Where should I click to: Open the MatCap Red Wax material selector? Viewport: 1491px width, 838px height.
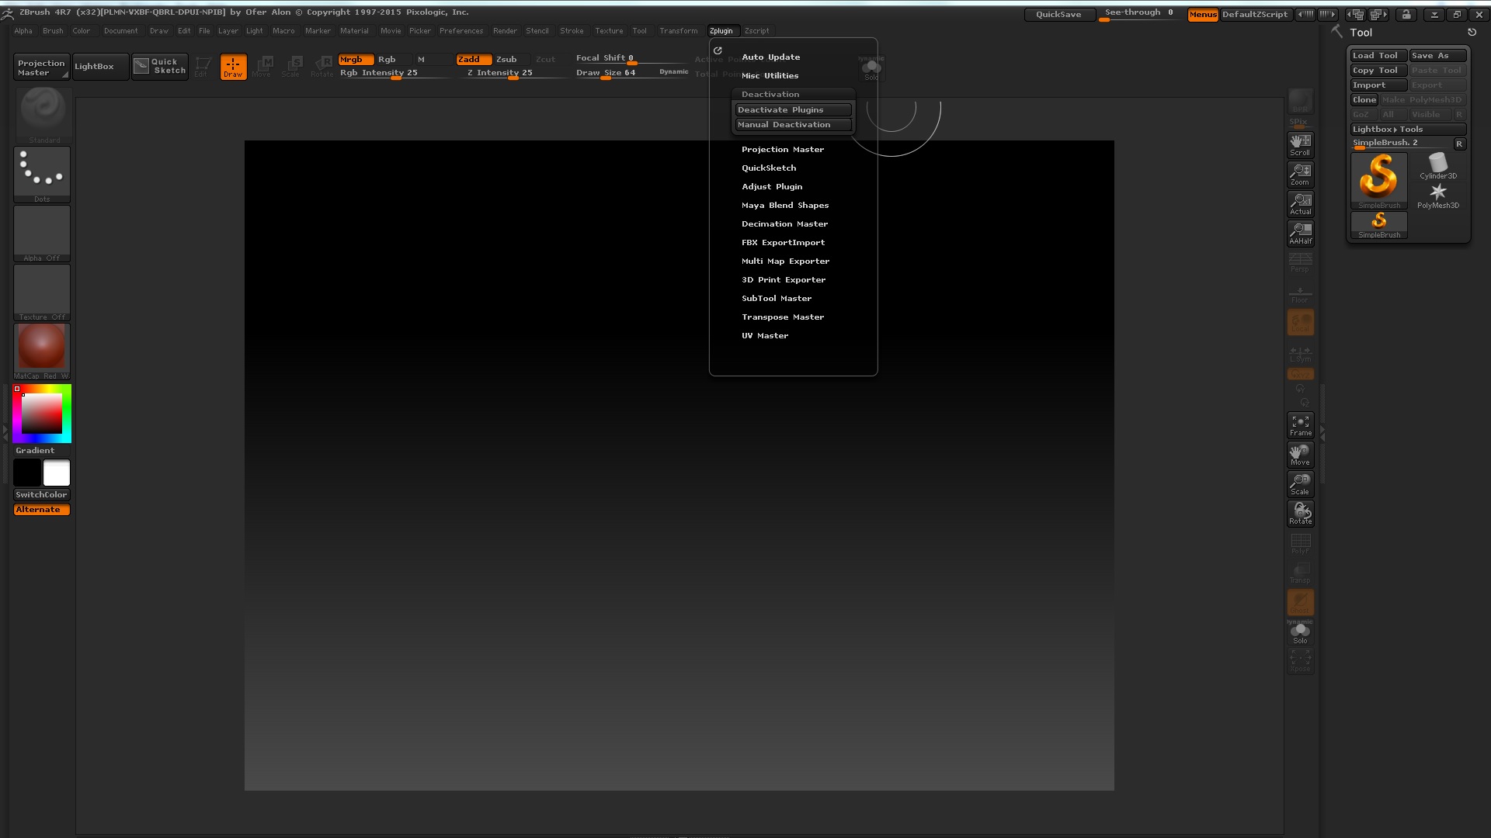(x=42, y=351)
